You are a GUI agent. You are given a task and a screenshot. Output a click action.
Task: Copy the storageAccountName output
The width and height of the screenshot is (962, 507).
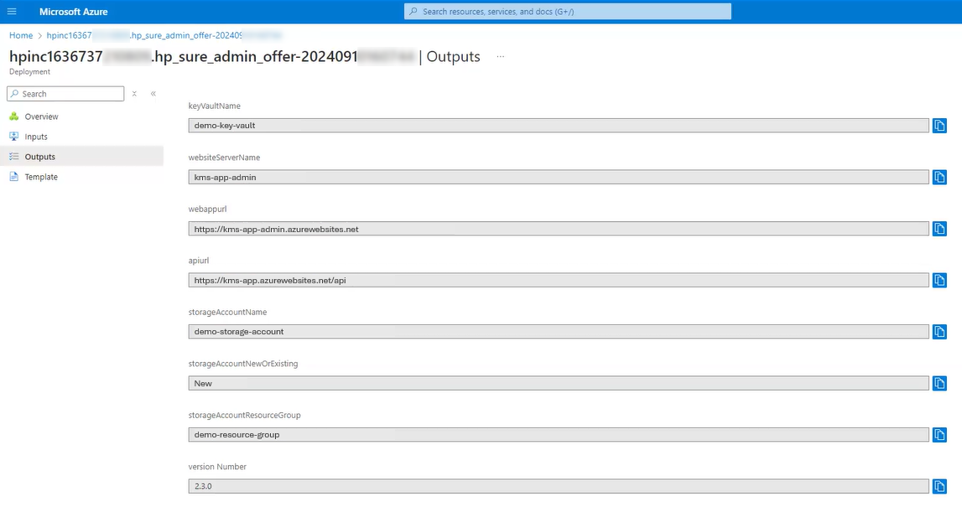(939, 331)
